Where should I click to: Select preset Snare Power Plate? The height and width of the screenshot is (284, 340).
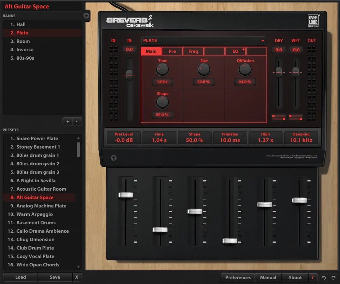tap(39, 138)
